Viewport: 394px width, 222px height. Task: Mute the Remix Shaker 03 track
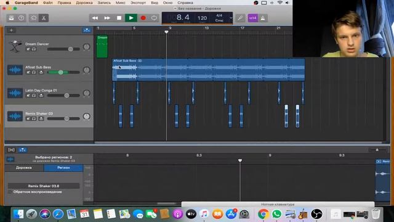pos(28,118)
